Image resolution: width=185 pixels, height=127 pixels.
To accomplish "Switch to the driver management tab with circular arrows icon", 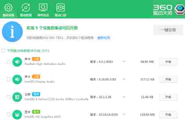I will click(26, 10).
